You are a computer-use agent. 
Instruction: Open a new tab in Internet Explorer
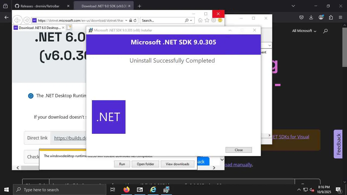coord(69,27)
